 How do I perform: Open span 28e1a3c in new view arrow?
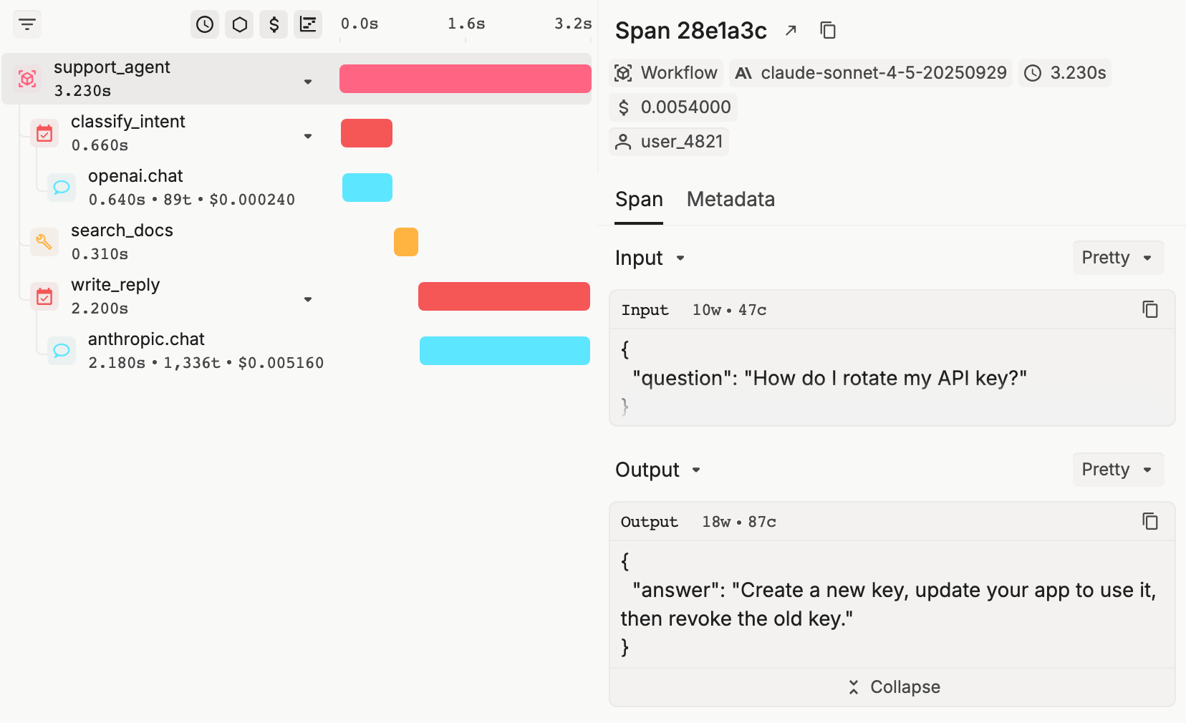click(x=791, y=30)
